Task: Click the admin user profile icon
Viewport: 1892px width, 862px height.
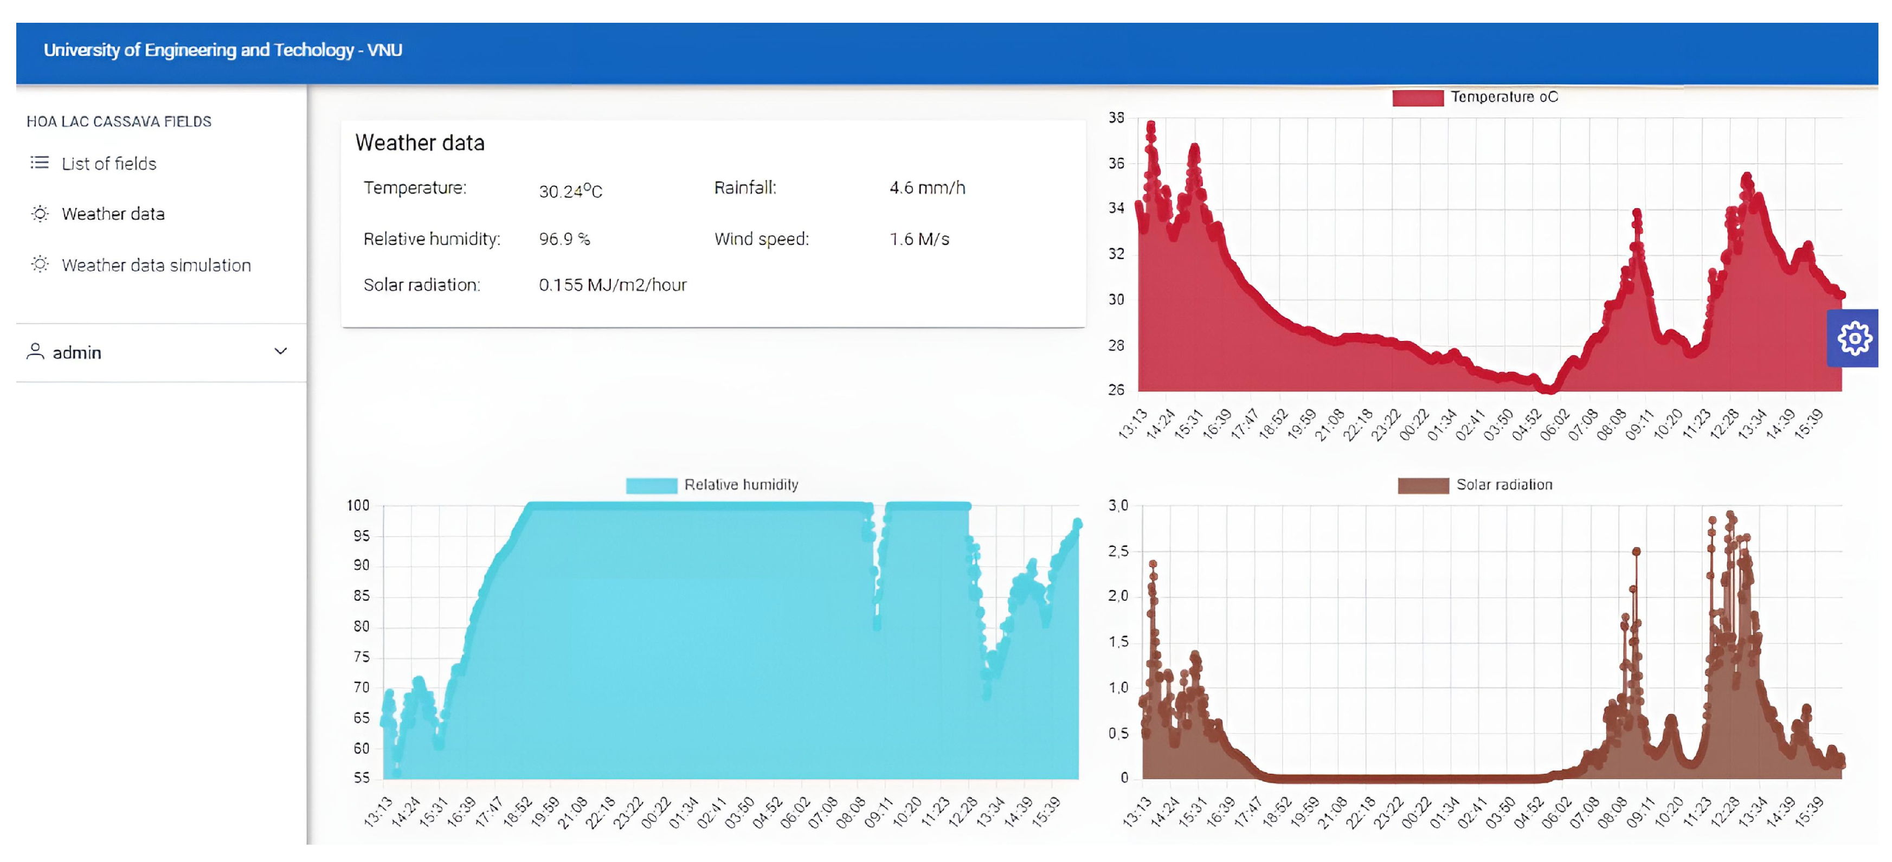Action: pos(35,352)
